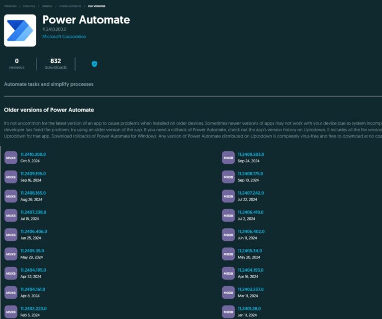
Task: Click MSIXB icon beside version 11.2409.203.0
Action: click(228, 158)
